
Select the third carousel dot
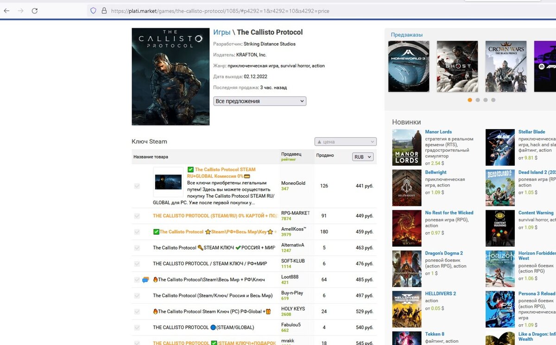coord(486,100)
